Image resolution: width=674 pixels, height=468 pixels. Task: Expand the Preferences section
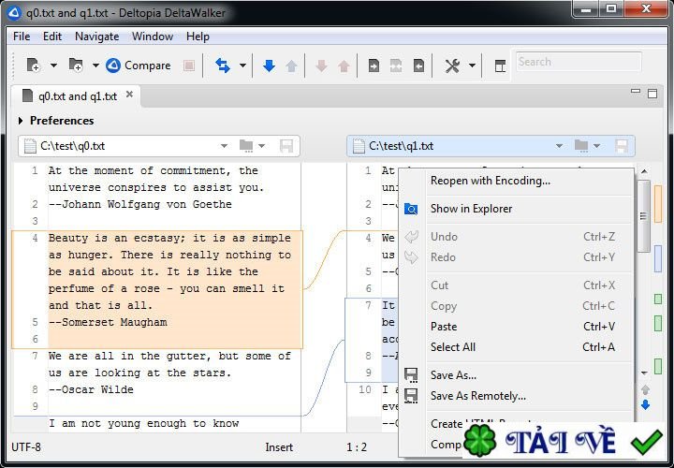point(20,121)
